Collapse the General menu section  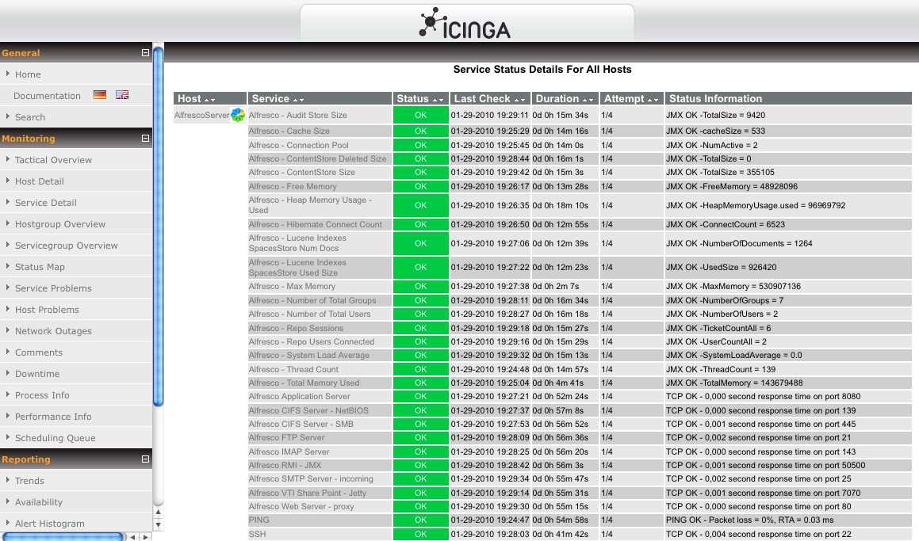[145, 53]
